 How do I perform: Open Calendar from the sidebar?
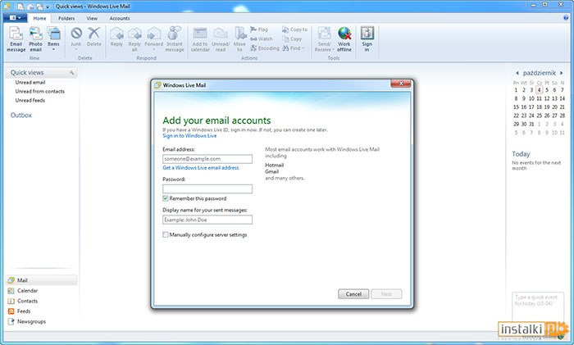coord(27,290)
